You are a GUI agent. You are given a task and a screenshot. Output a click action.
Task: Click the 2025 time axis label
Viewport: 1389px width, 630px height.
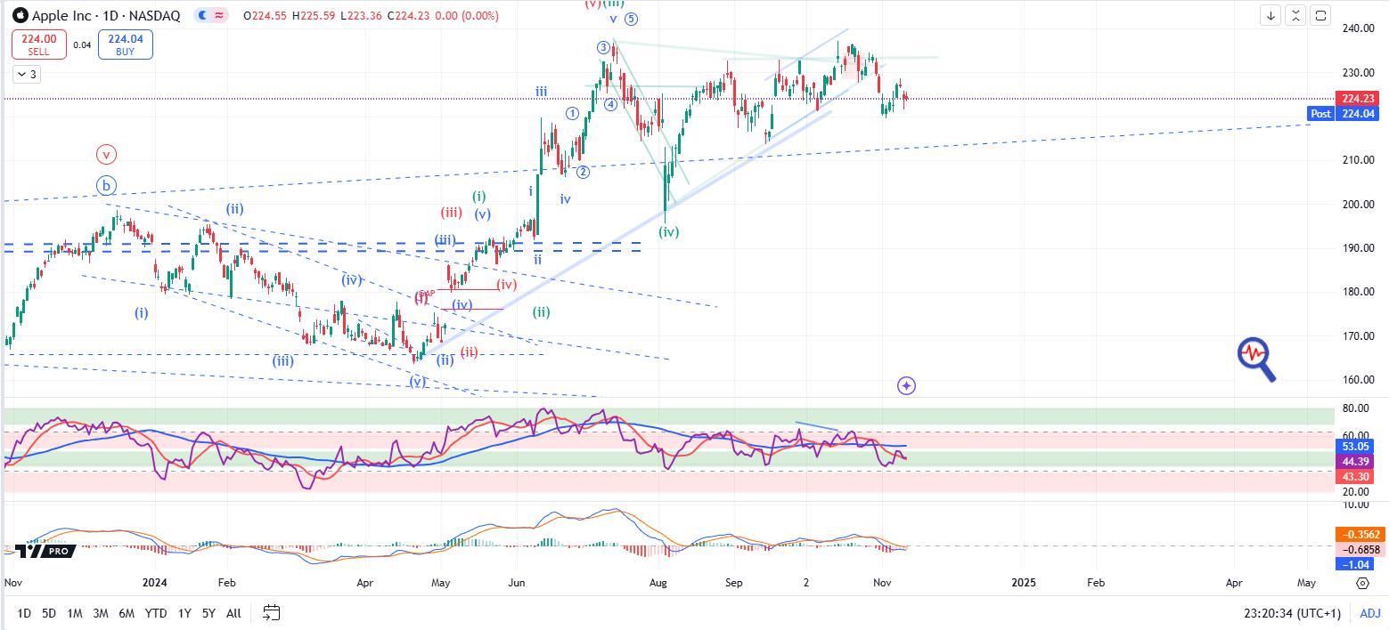pyautogui.click(x=1024, y=583)
